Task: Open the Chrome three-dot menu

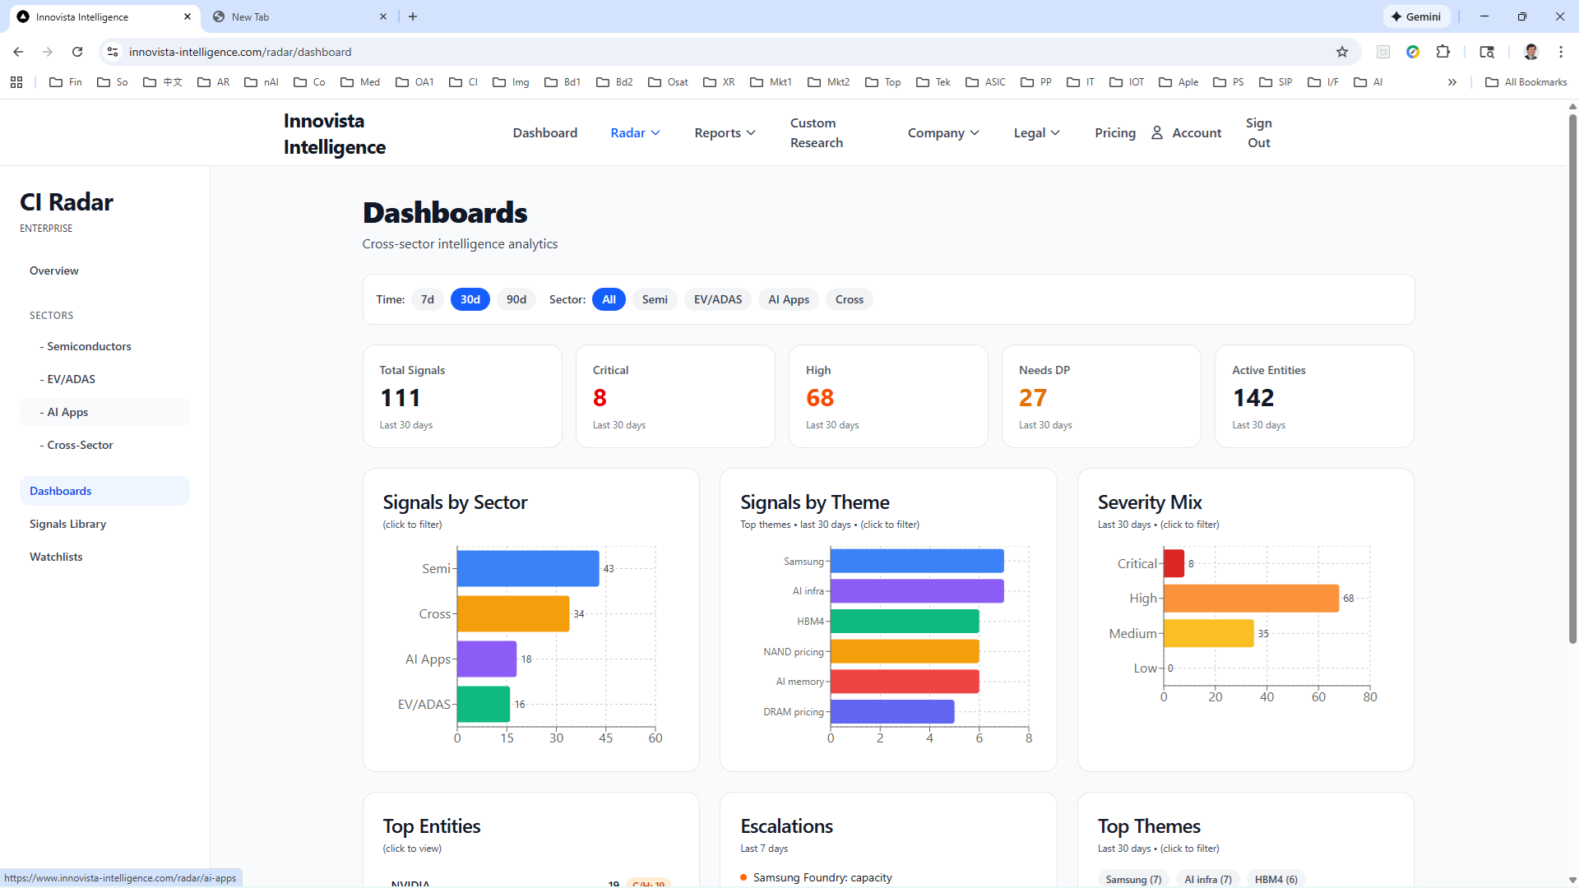Action: [x=1560, y=52]
